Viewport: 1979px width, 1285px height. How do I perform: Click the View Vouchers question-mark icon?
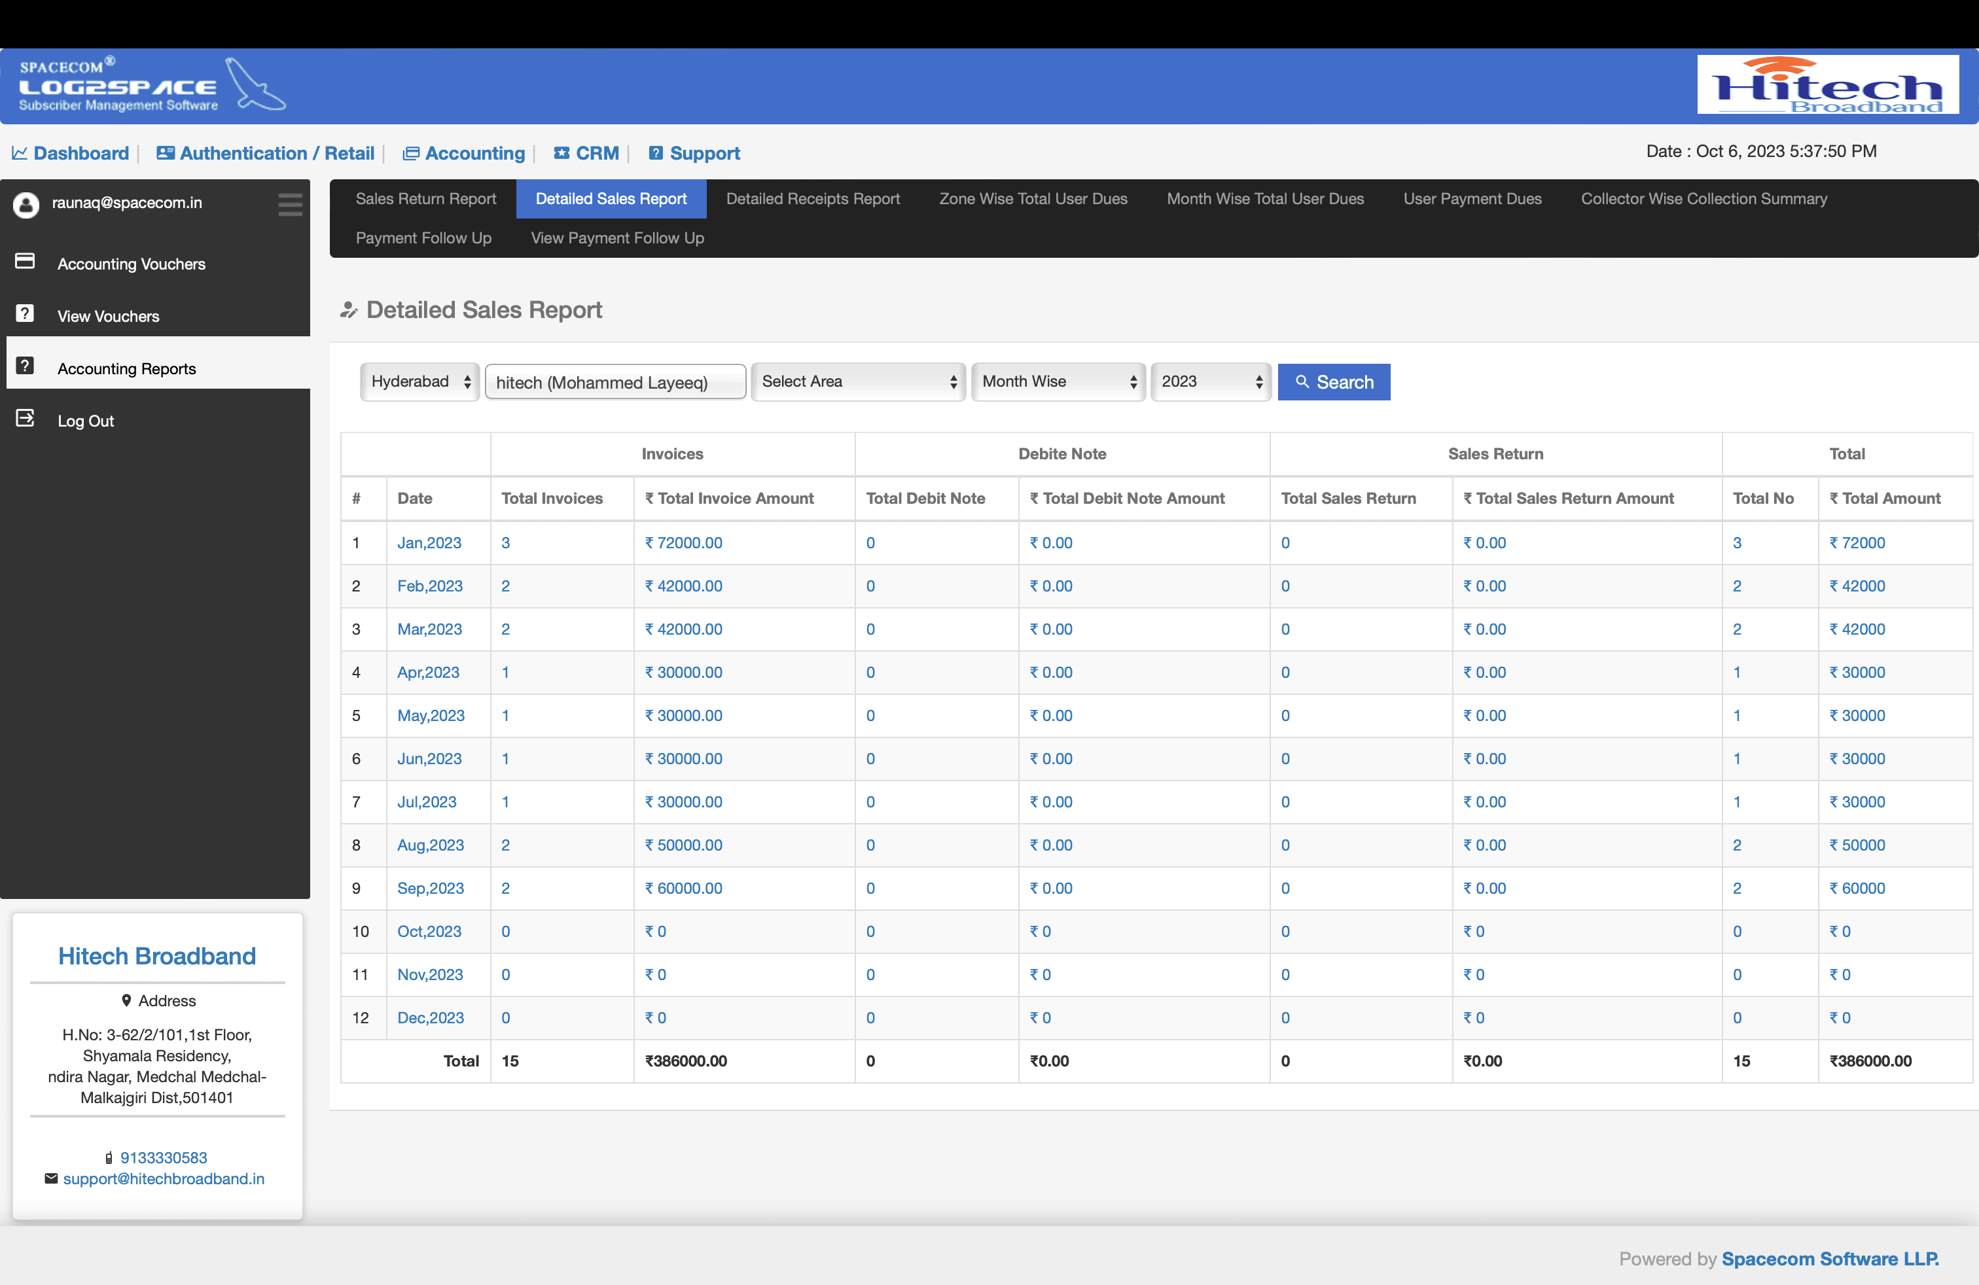point(25,314)
